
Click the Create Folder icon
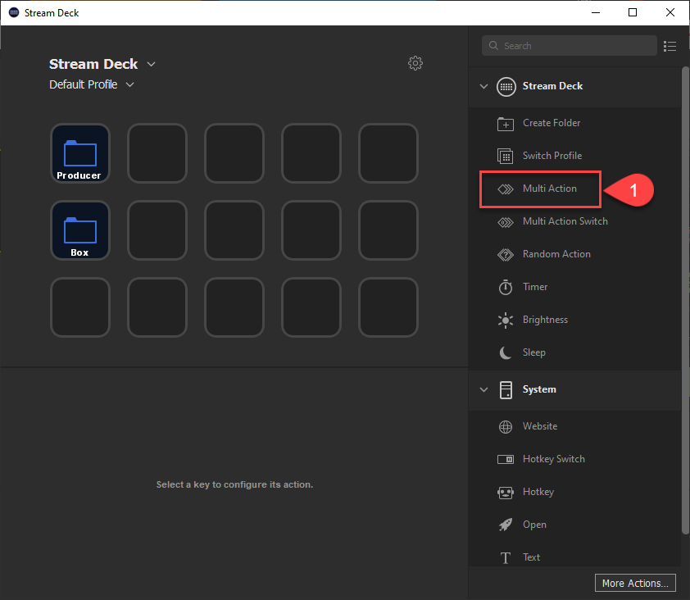505,124
